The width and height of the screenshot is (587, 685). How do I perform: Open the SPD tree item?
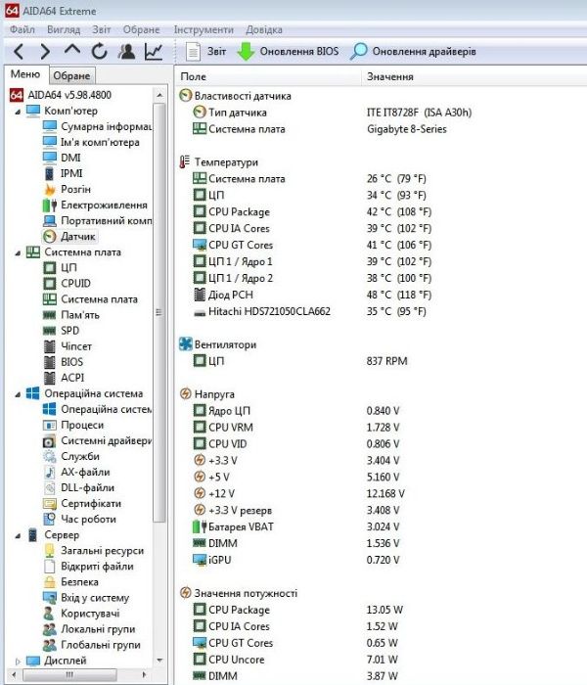pyautogui.click(x=61, y=331)
